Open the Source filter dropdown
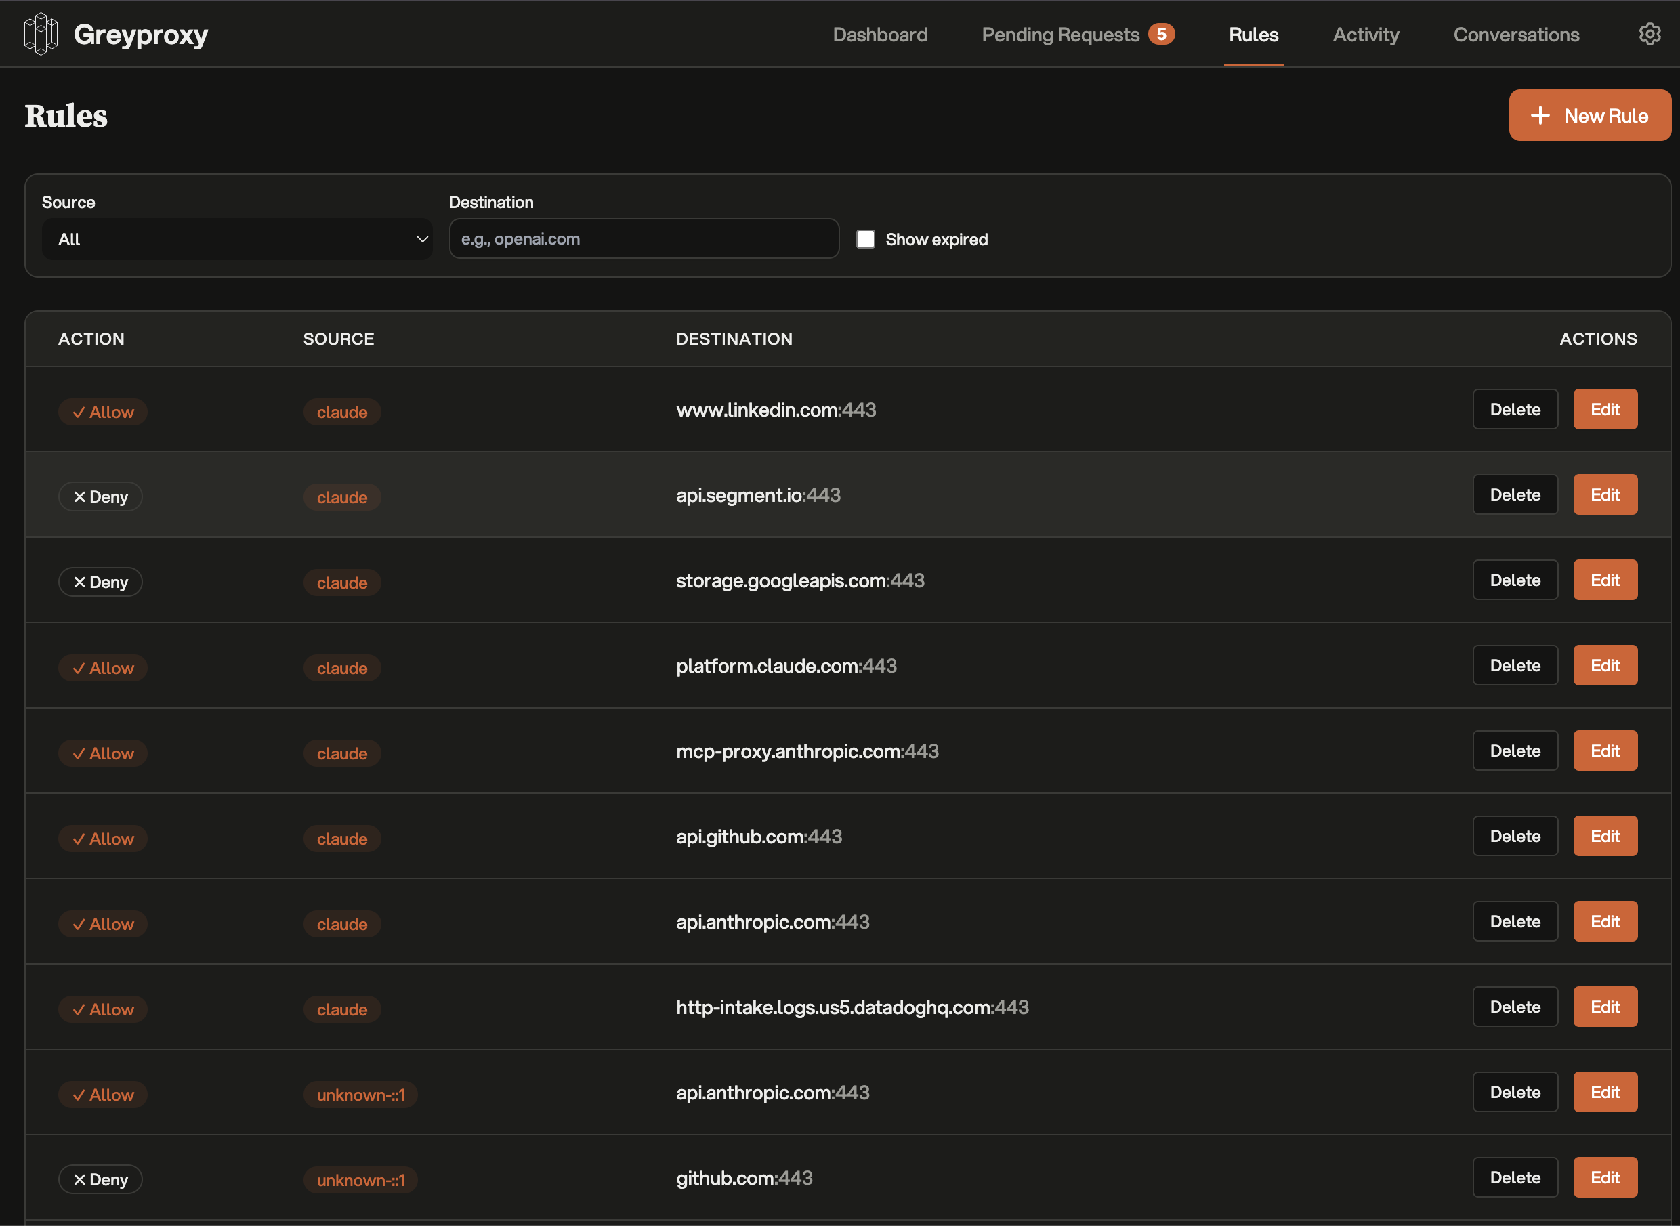 pyautogui.click(x=236, y=239)
